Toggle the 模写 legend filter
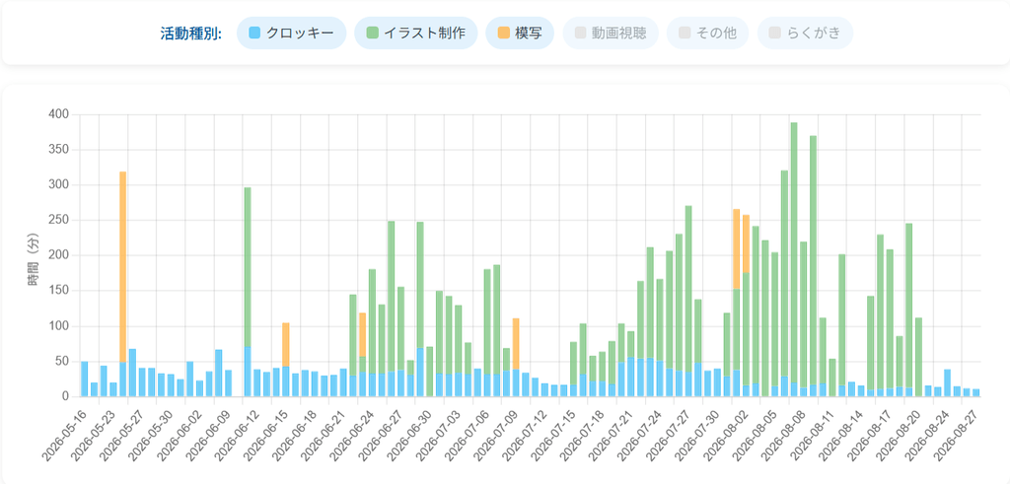The height and width of the screenshot is (484, 1010). point(520,33)
